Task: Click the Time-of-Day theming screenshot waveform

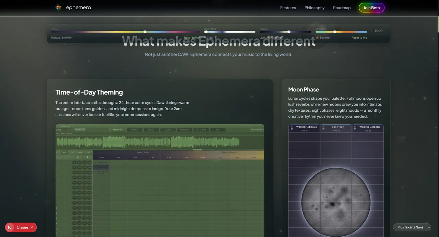Action: click(x=147, y=142)
